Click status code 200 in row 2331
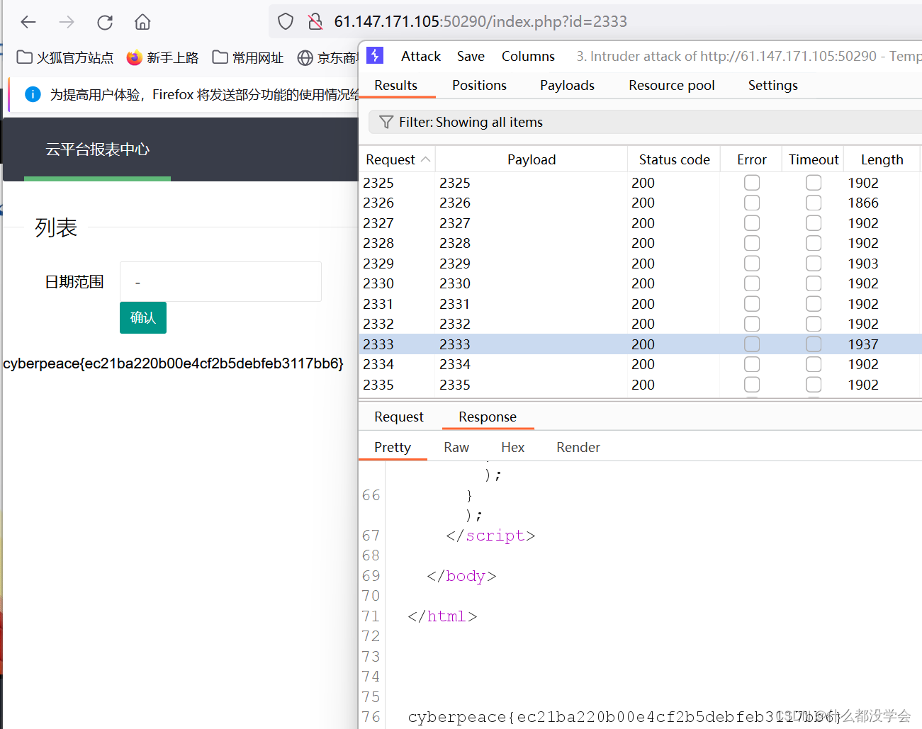 [643, 304]
